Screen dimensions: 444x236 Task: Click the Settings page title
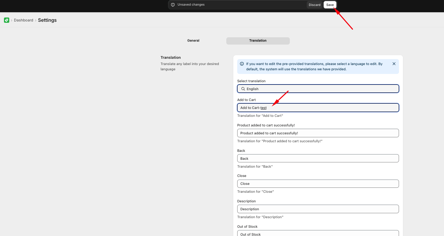click(x=47, y=20)
